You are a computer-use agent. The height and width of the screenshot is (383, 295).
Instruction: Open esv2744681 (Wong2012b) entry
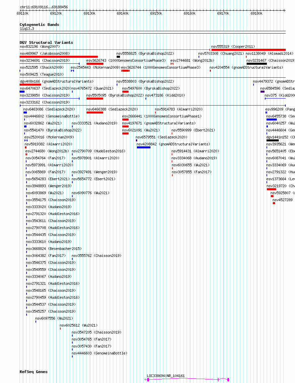(x=192, y=61)
